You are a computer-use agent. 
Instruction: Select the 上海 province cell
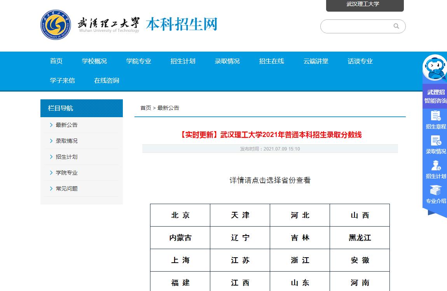pyautogui.click(x=180, y=260)
